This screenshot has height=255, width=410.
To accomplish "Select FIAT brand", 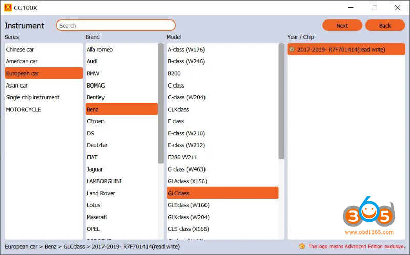I will pos(121,157).
